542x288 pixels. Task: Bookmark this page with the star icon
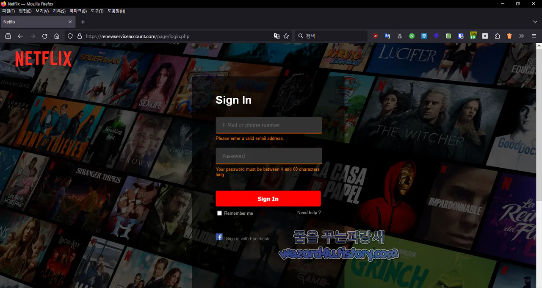pos(286,36)
